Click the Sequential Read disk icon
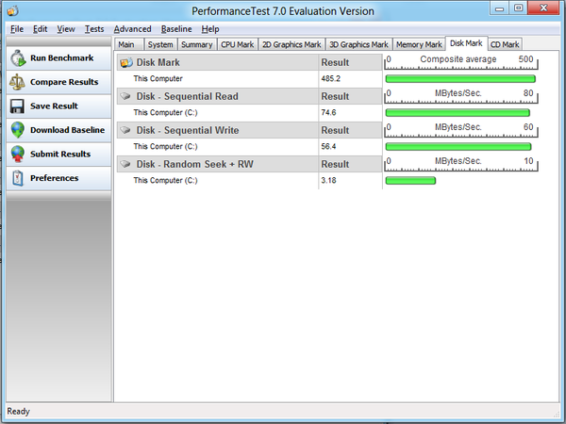Image resolution: width=566 pixels, height=424 pixels. click(125, 96)
